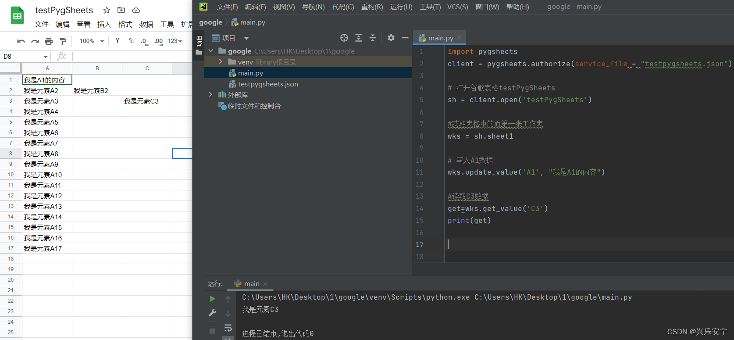This screenshot has height=340, width=734.
Task: Open PyCharm 运行(U) menu
Action: point(401,7)
